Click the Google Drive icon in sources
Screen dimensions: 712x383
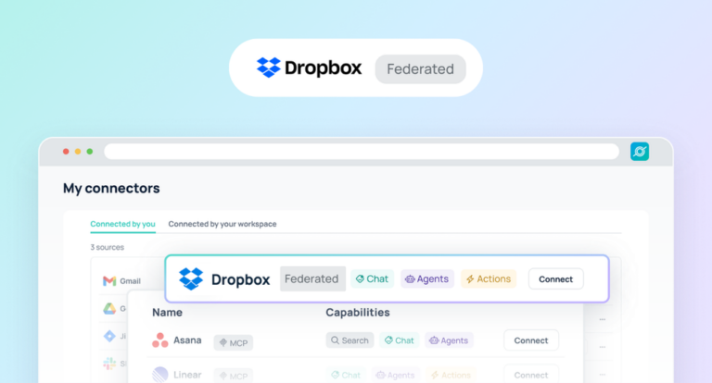[x=109, y=309]
